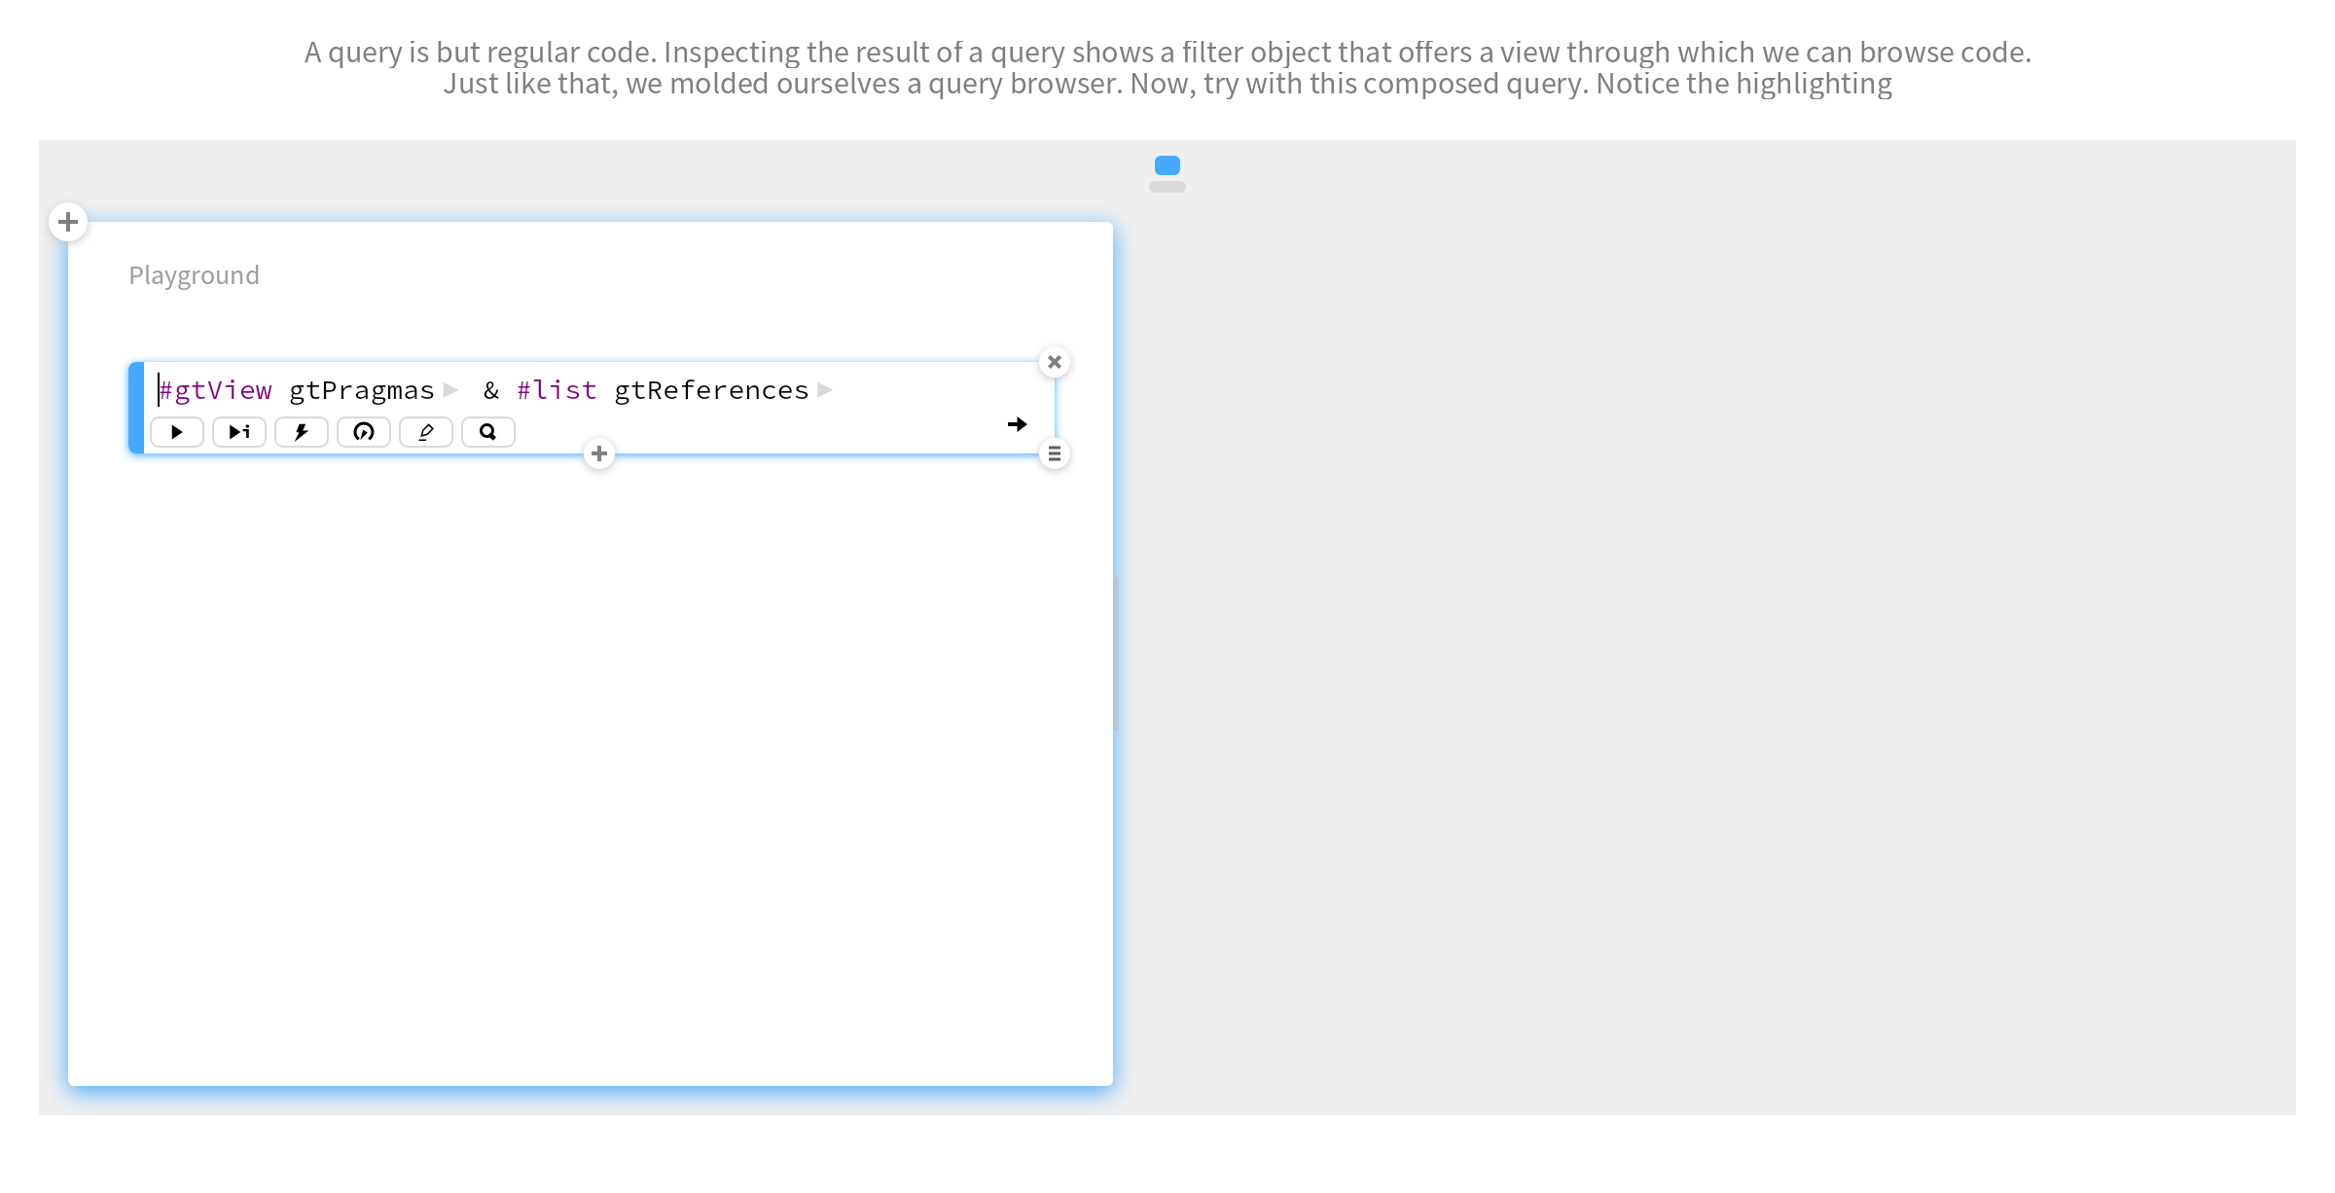2335x1193 pixels.
Task: Click the magnifier search button
Action: [x=488, y=432]
